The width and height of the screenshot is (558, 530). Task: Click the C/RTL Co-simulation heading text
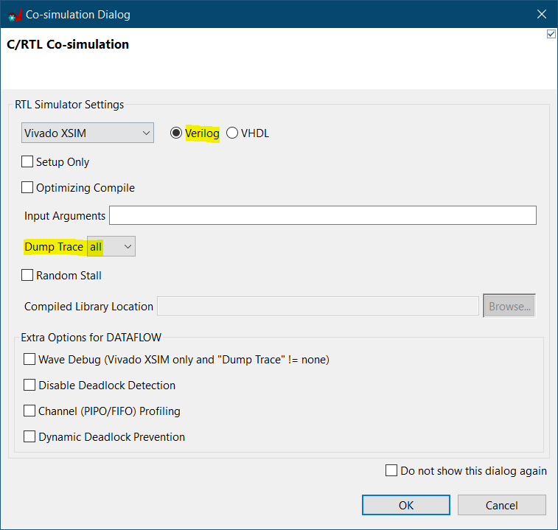tap(68, 44)
